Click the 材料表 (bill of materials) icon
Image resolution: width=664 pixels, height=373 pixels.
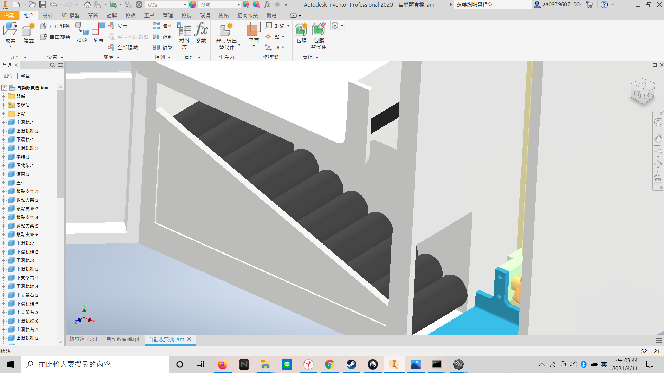point(184,36)
